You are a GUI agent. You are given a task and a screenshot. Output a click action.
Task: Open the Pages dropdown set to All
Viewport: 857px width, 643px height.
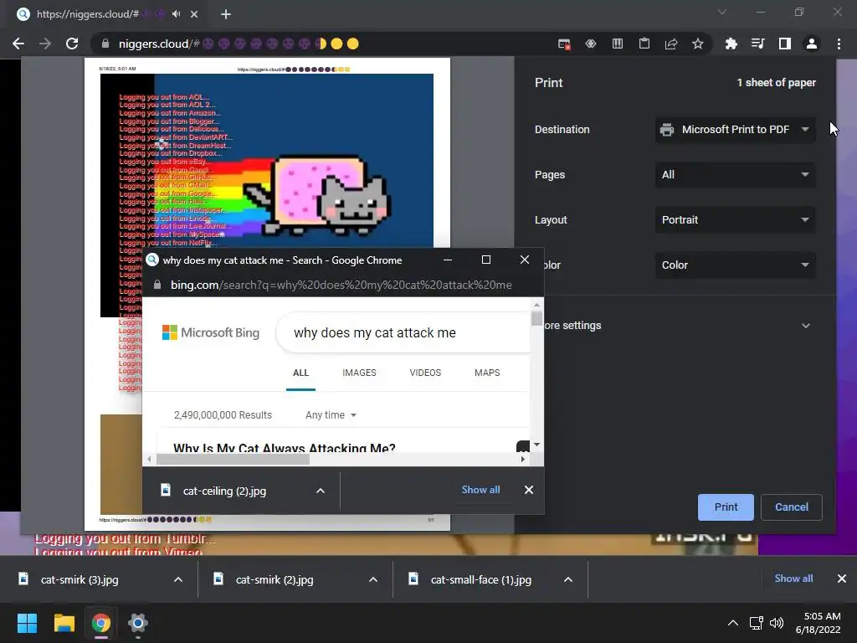tap(735, 175)
